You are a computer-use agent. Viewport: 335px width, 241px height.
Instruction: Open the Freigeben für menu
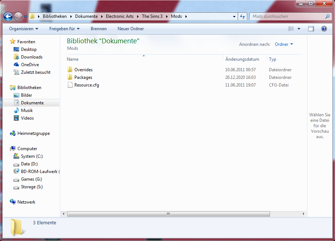64,29
